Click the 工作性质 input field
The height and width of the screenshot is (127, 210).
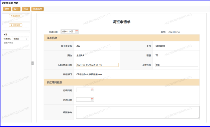coord(177,65)
